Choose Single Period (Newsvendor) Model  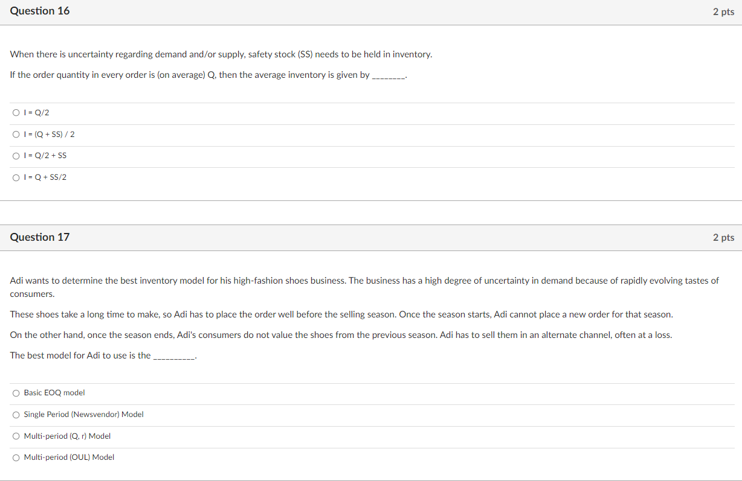(16, 414)
